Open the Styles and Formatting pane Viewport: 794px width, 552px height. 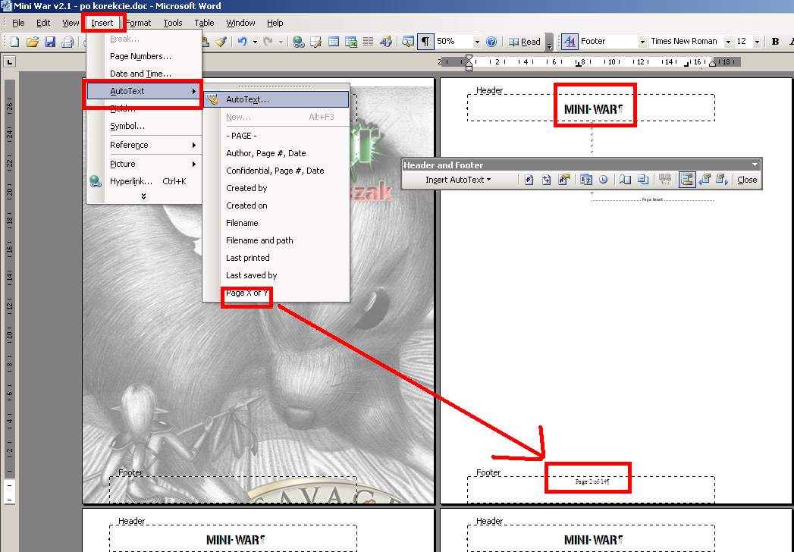tap(569, 42)
